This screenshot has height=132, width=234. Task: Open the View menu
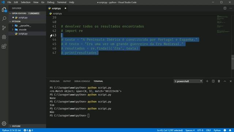(x=36, y=2)
